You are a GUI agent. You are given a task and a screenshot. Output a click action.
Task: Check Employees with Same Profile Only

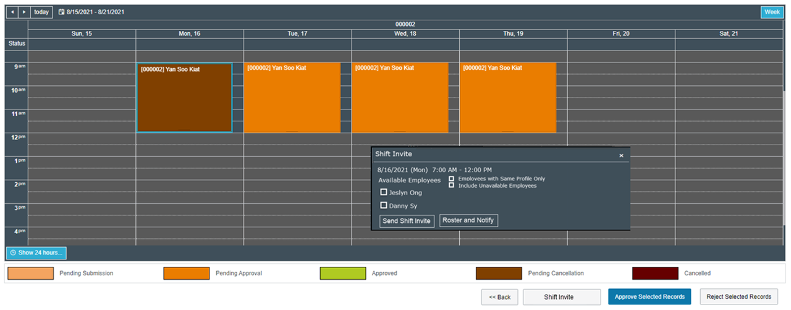coord(452,178)
